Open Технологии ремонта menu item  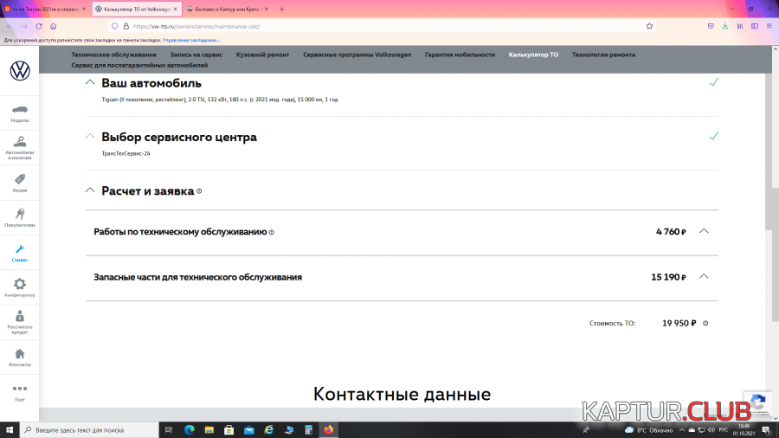pos(603,55)
